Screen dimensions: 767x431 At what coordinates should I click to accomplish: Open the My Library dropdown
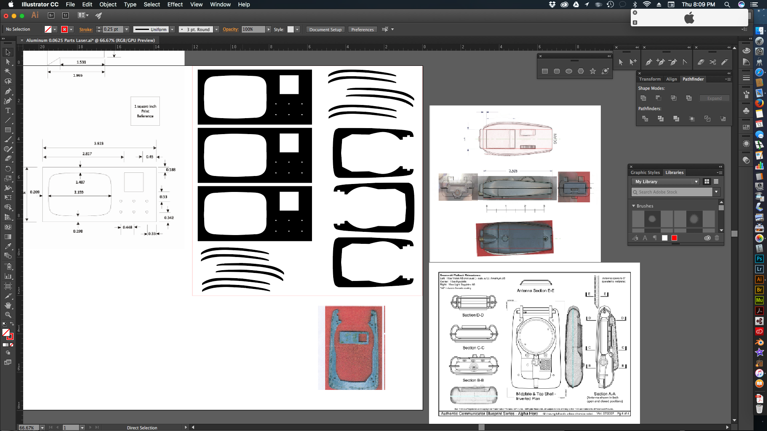tap(665, 182)
